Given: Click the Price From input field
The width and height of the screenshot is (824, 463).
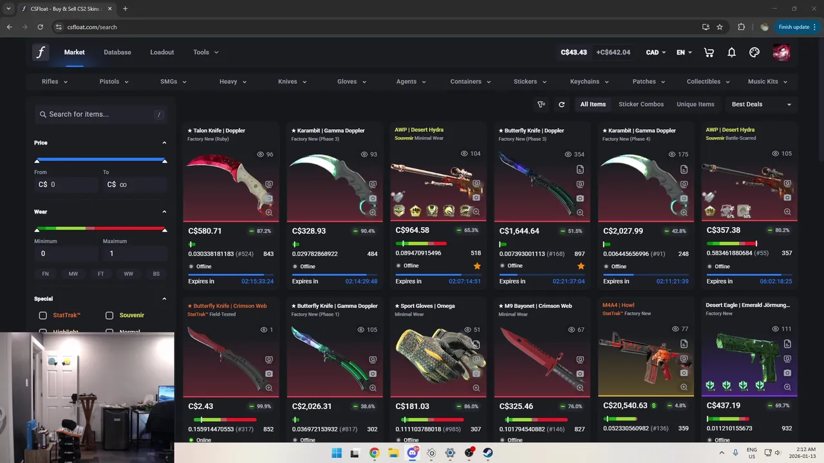Looking at the screenshot, I should (66, 185).
